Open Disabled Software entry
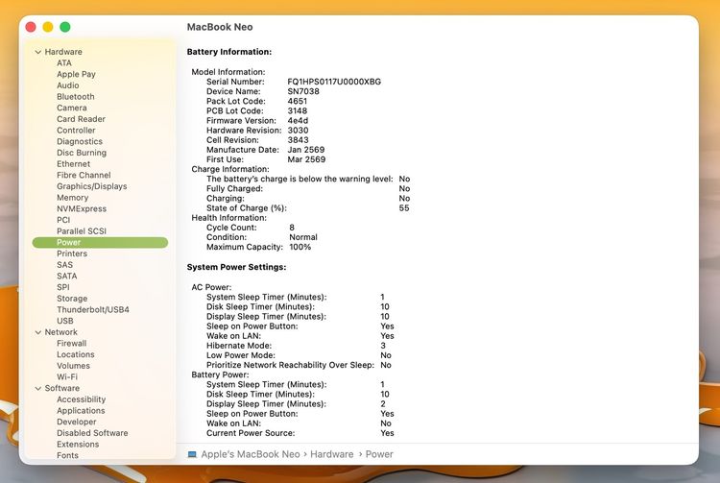This screenshot has width=720, height=483. [x=92, y=433]
